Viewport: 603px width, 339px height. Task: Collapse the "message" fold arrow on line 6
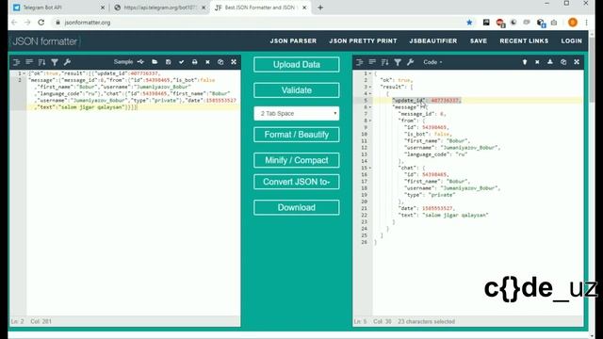[370, 107]
